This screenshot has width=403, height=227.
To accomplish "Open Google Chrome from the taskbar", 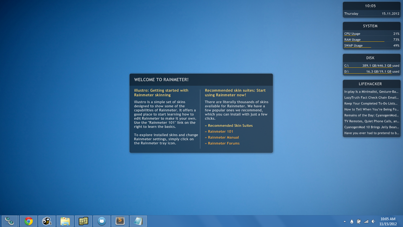I will [29, 221].
